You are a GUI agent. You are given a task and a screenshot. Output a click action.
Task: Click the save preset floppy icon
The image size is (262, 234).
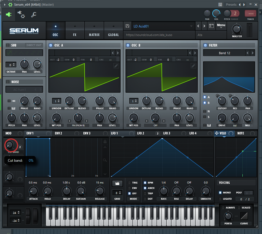(x=127, y=26)
